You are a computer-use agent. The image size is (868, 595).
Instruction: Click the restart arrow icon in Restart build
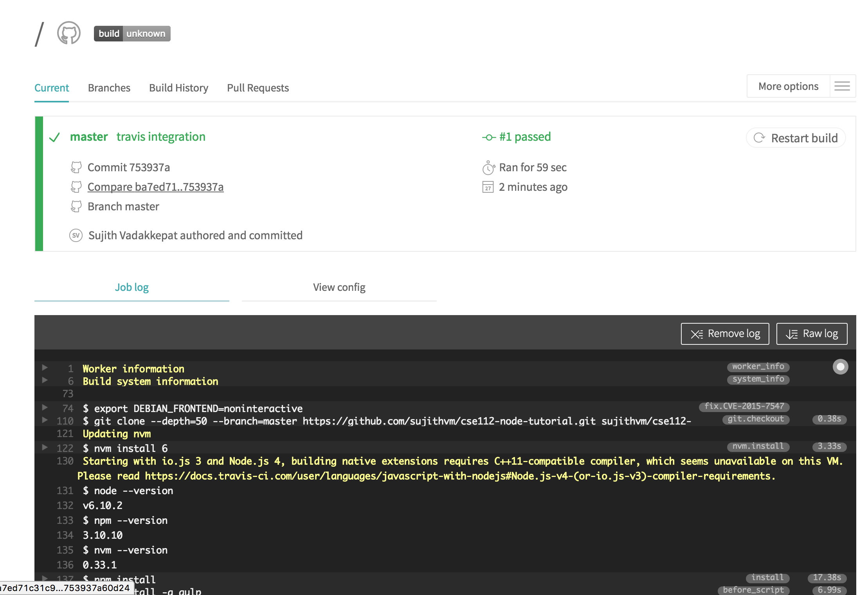click(x=760, y=138)
